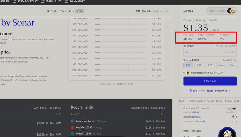Click the '$101 @ 99m FDV' bid entry
This screenshot has height=137, width=241.
tap(156, 133)
